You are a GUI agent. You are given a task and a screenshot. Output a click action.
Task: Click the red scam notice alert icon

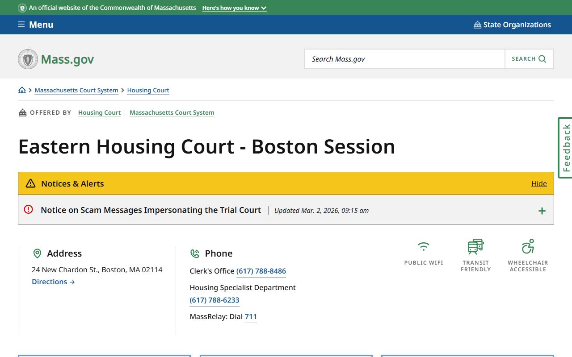click(29, 209)
